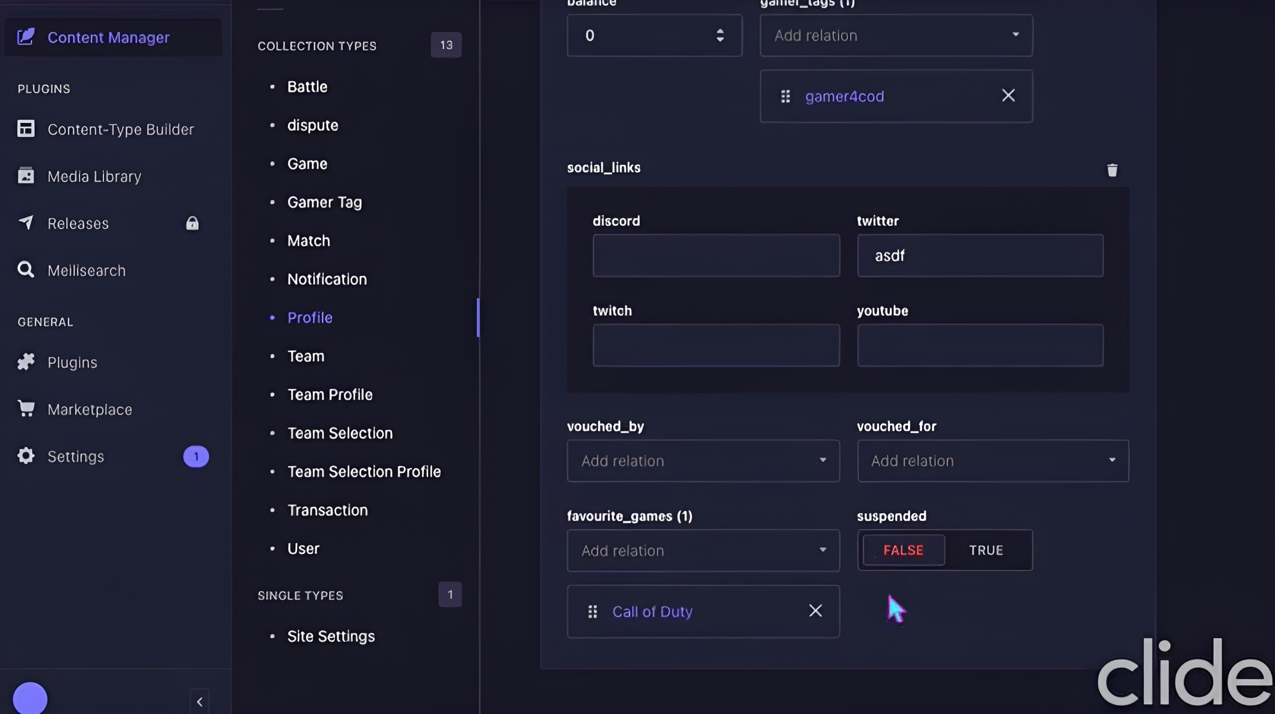Open the Settings page
This screenshot has height=714, width=1275.
(76, 456)
